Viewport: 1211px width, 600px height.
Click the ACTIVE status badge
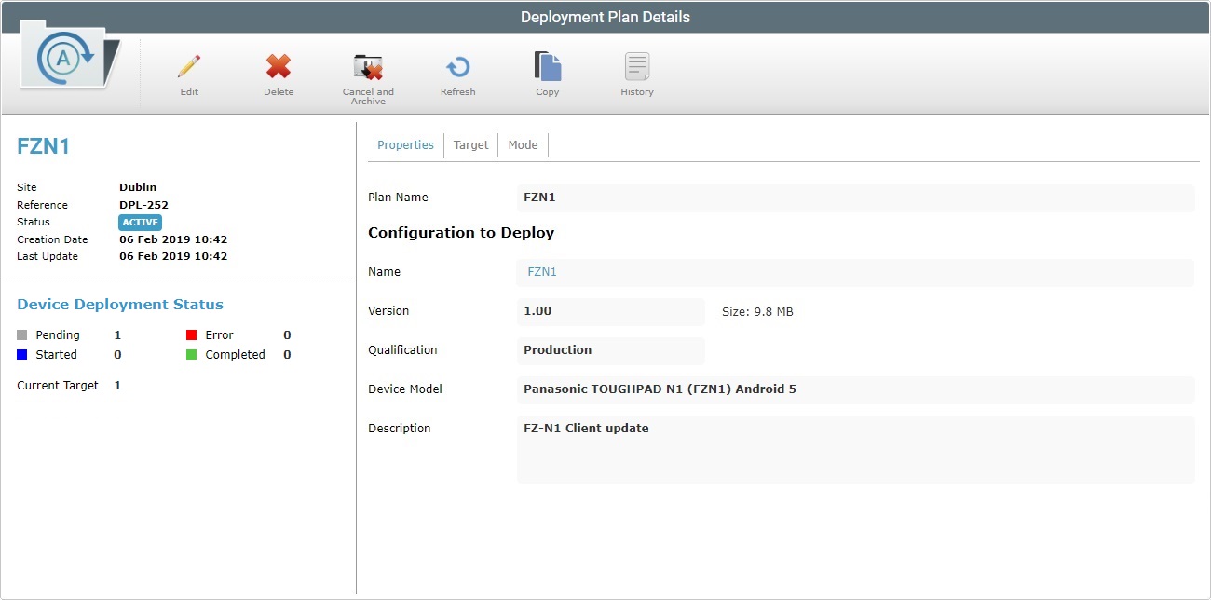tap(140, 222)
